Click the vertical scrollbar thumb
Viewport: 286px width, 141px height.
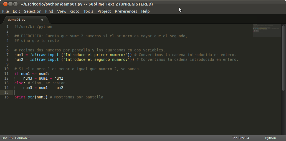click(284, 58)
